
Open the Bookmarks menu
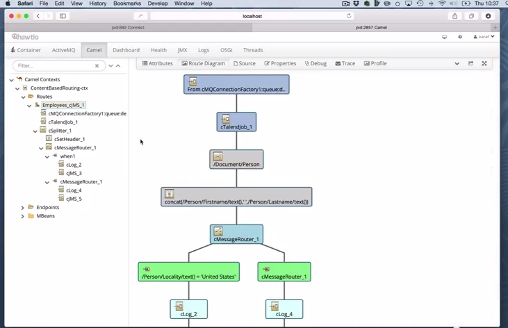[127, 3]
